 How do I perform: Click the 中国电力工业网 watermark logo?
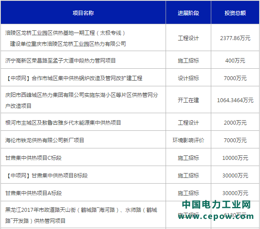(x=216, y=204)
